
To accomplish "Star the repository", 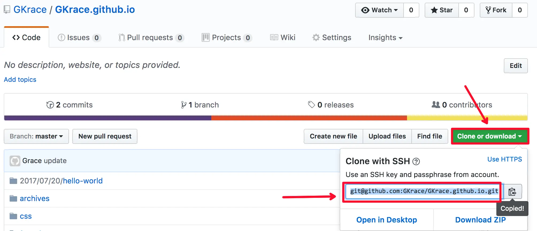I will [442, 10].
